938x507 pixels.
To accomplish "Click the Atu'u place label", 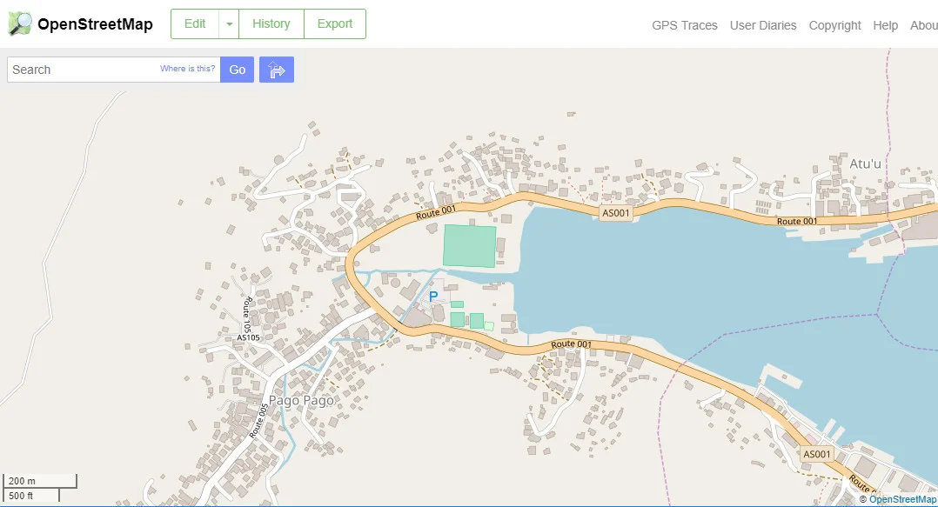I will [865, 163].
